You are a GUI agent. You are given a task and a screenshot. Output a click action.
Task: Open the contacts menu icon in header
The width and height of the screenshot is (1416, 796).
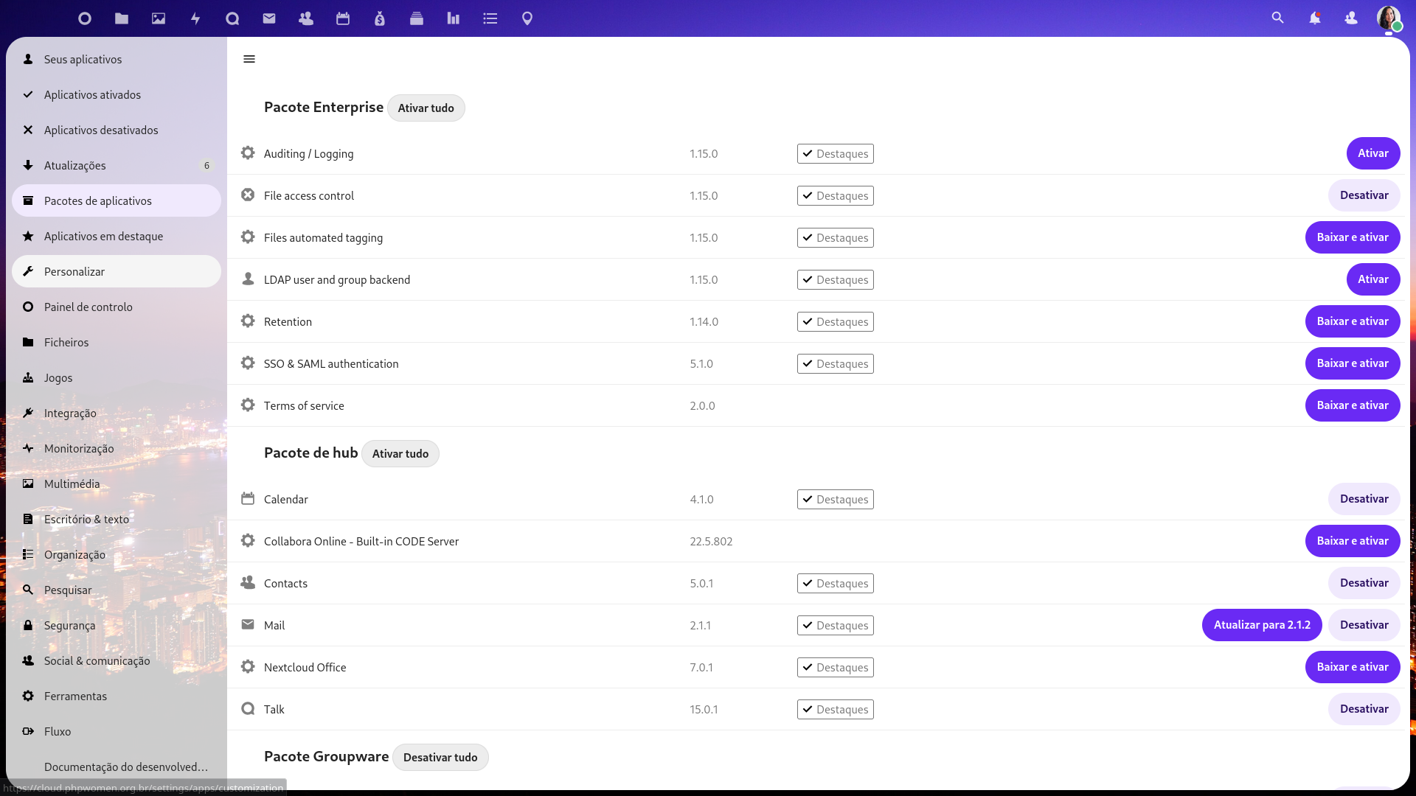(1351, 18)
